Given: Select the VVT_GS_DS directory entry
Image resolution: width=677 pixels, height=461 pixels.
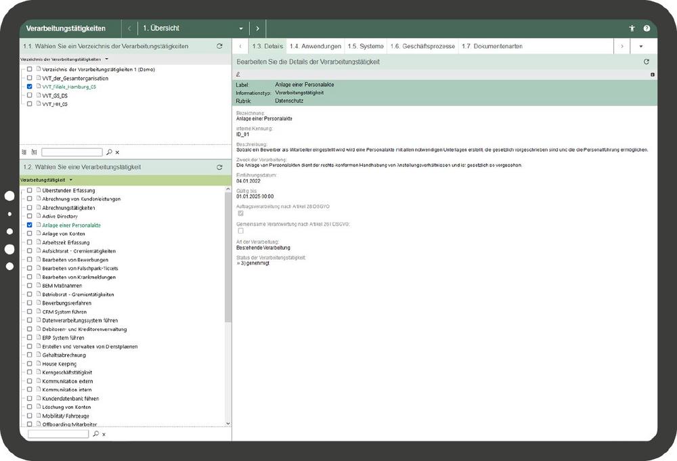Looking at the screenshot, I should click(54, 95).
